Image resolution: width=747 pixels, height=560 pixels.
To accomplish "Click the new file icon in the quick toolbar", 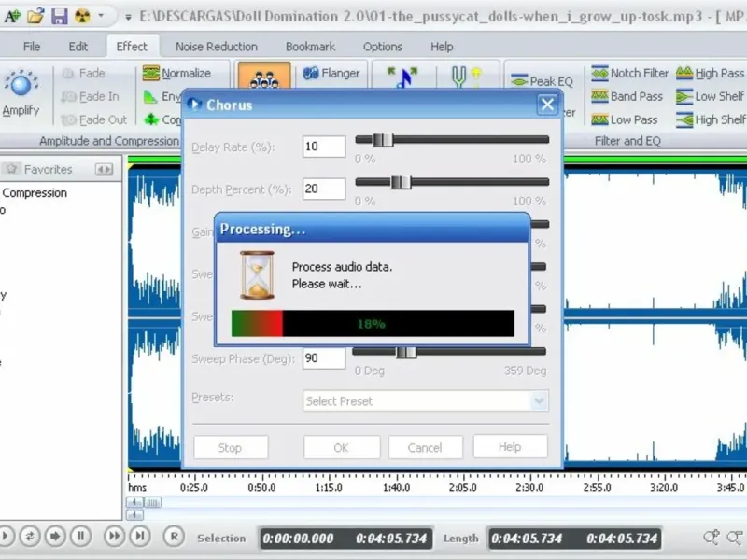I will [x=12, y=16].
